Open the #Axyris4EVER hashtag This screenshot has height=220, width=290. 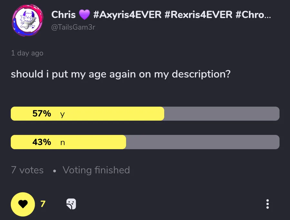pos(127,15)
